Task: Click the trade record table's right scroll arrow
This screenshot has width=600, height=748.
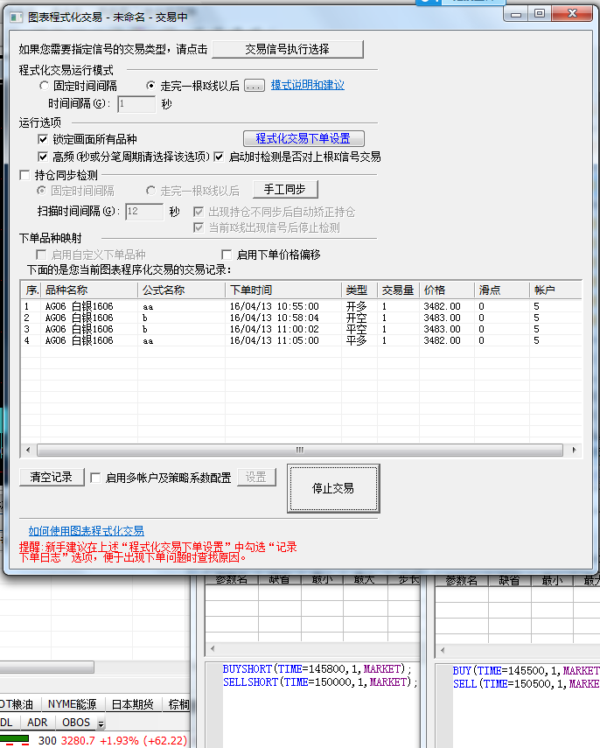Action: pos(574,450)
